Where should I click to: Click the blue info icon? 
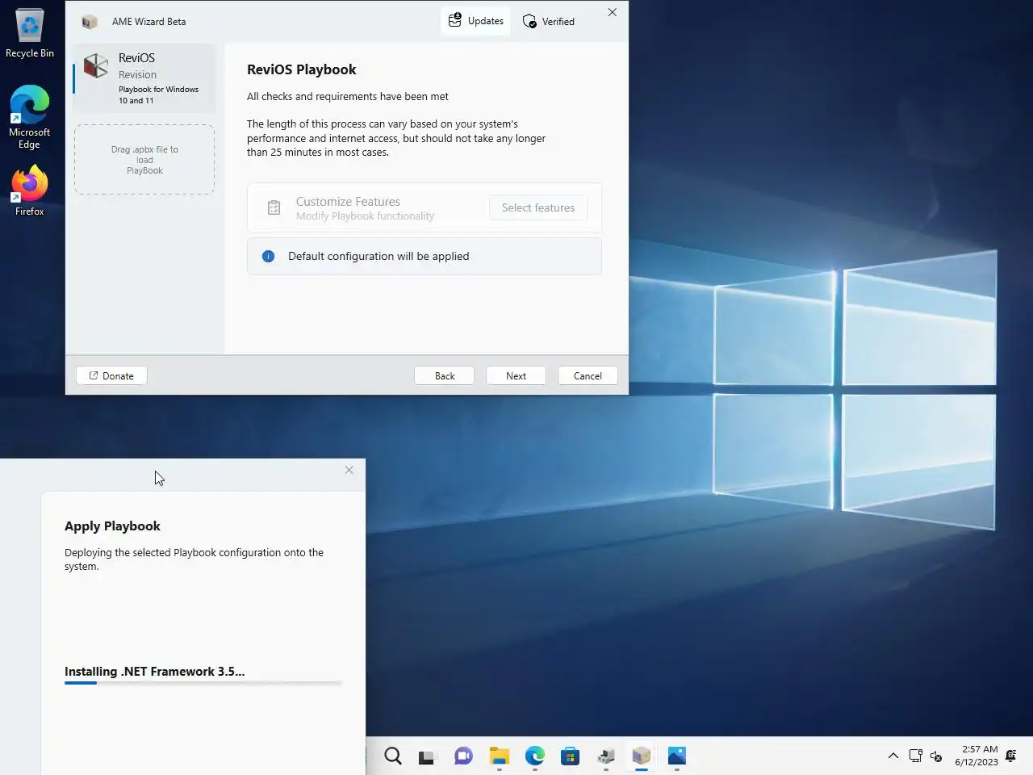[269, 256]
